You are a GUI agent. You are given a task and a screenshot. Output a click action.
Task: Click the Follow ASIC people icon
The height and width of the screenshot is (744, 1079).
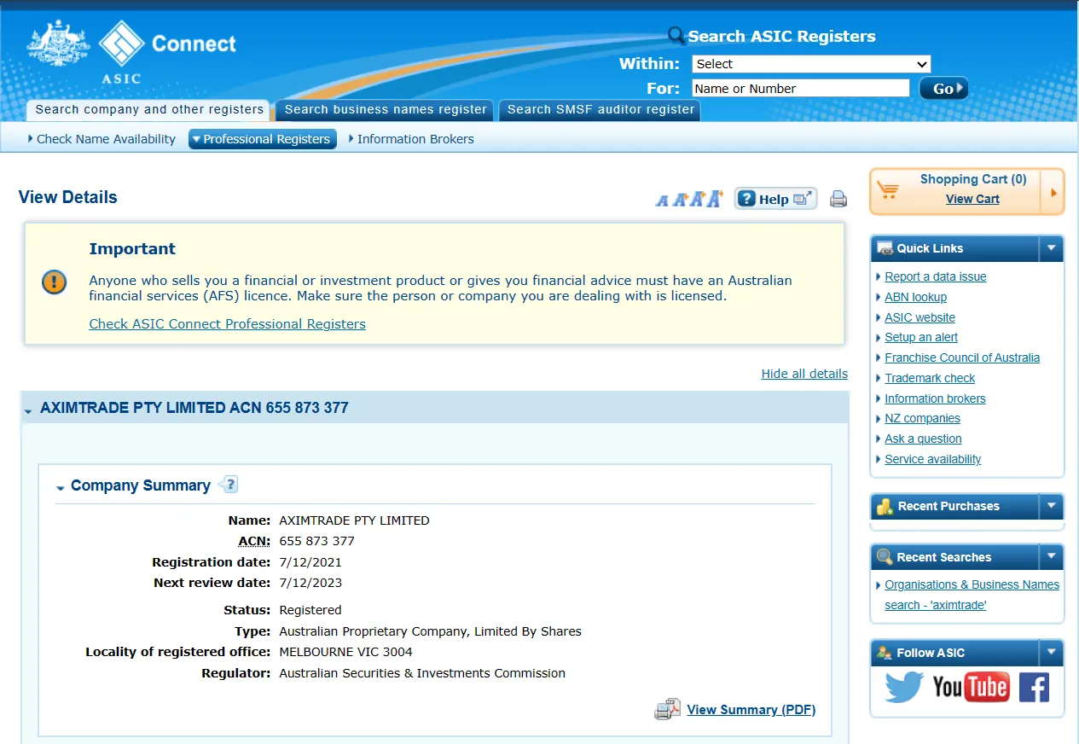[x=885, y=653]
